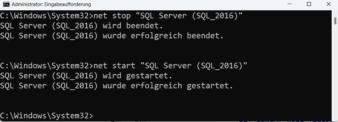The width and height of the screenshot is (338, 122).
Task: Click empty title bar area beside the title
Action: [x=183, y=4]
